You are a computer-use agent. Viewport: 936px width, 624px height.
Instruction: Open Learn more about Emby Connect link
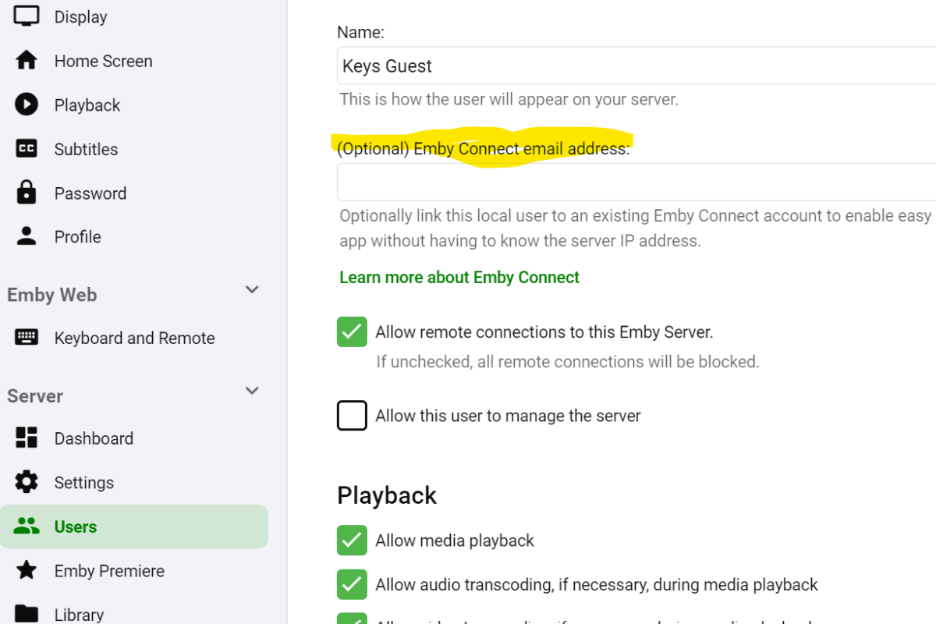coord(459,278)
